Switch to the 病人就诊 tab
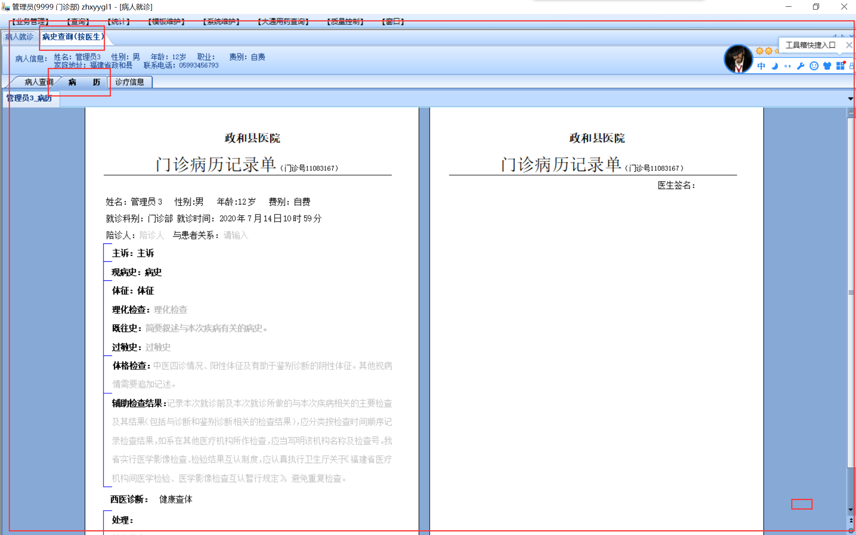This screenshot has width=856, height=535. 19,37
